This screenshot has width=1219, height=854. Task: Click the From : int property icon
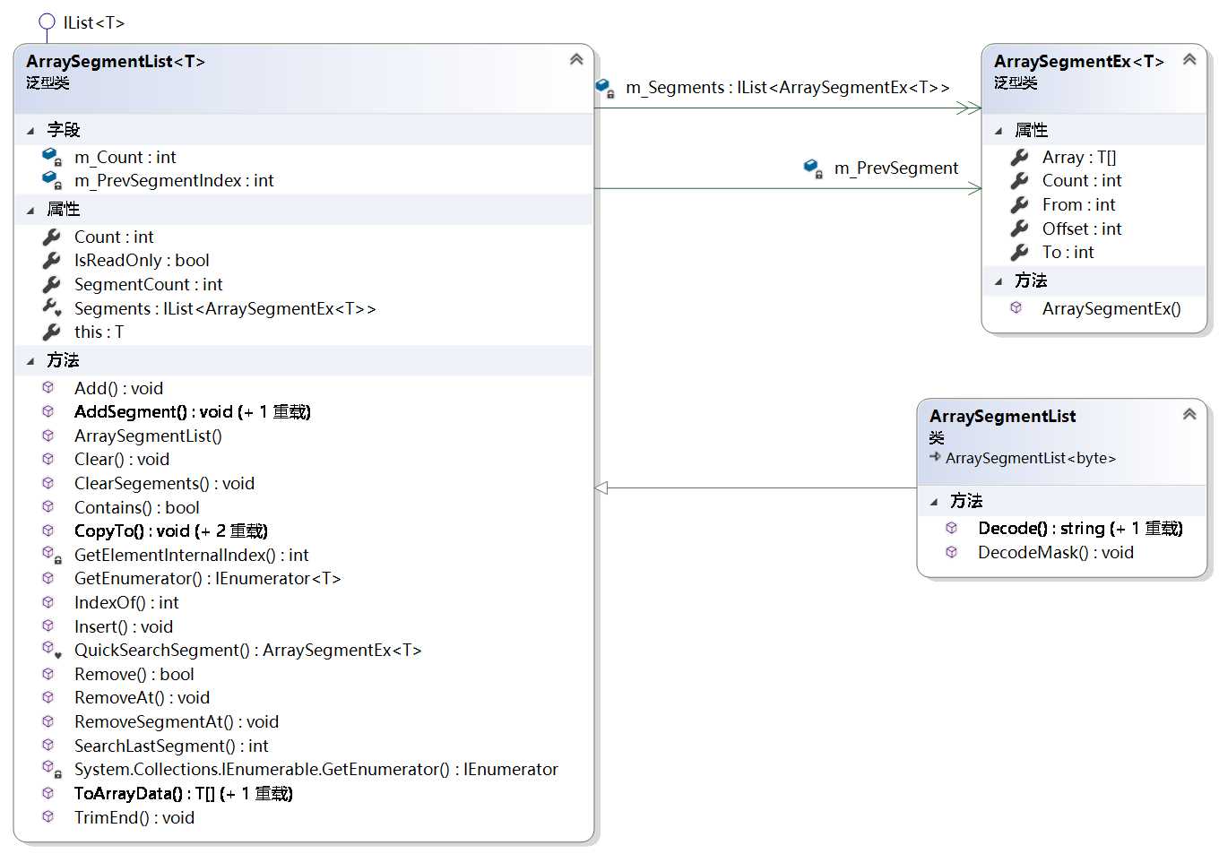[1019, 204]
